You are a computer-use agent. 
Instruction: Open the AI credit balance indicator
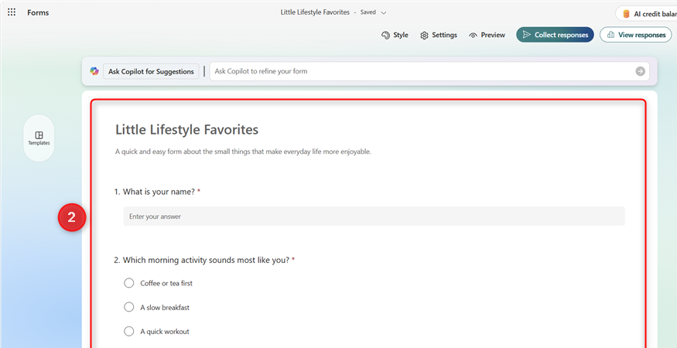(646, 14)
